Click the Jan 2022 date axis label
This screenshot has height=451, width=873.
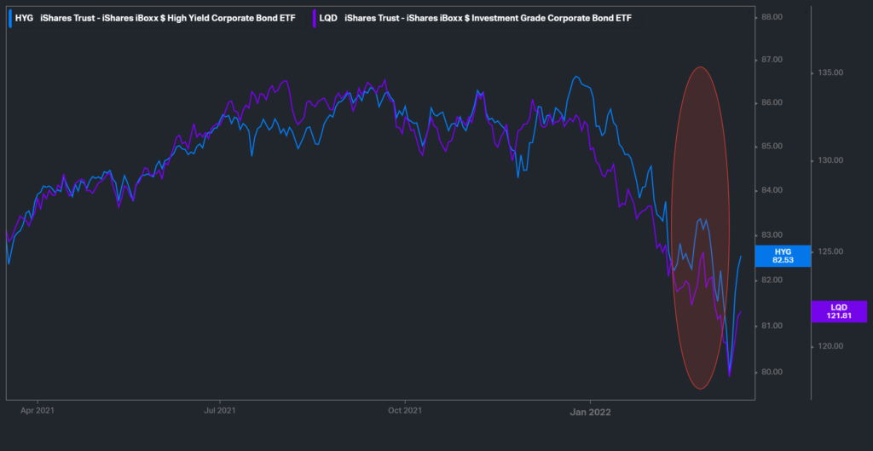[590, 412]
